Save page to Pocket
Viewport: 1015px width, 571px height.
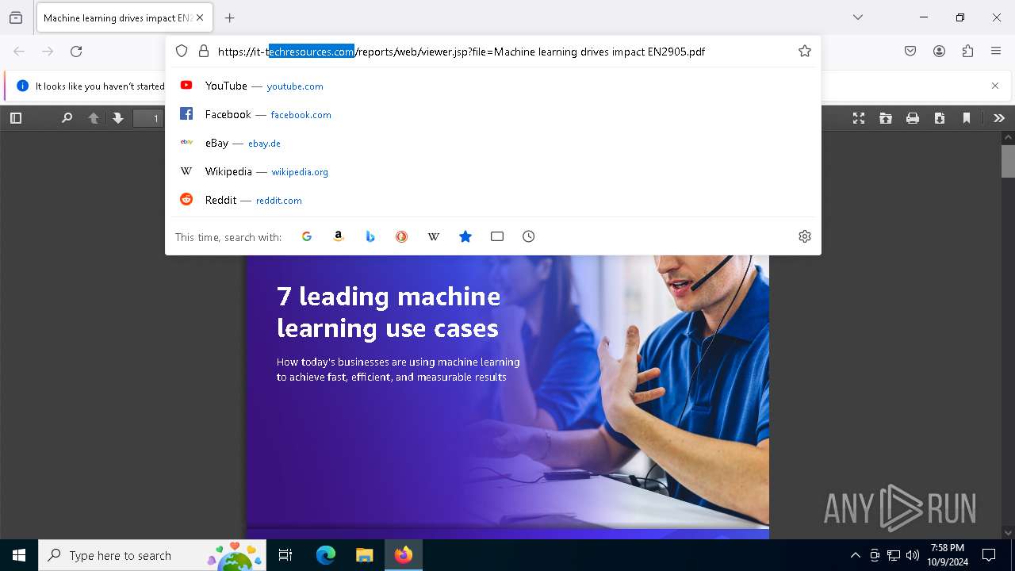point(910,52)
